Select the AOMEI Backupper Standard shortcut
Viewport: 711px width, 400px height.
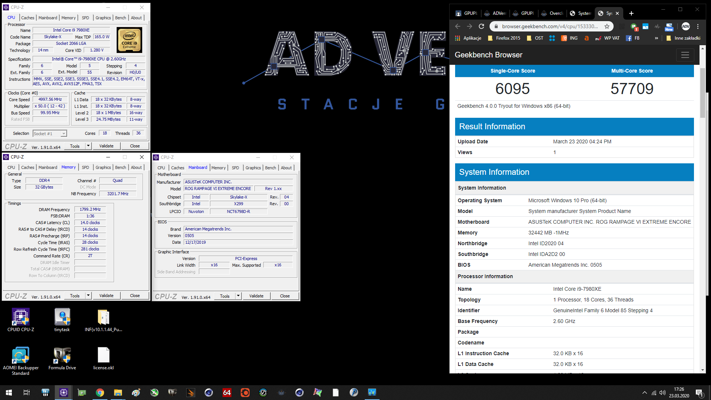pyautogui.click(x=21, y=361)
